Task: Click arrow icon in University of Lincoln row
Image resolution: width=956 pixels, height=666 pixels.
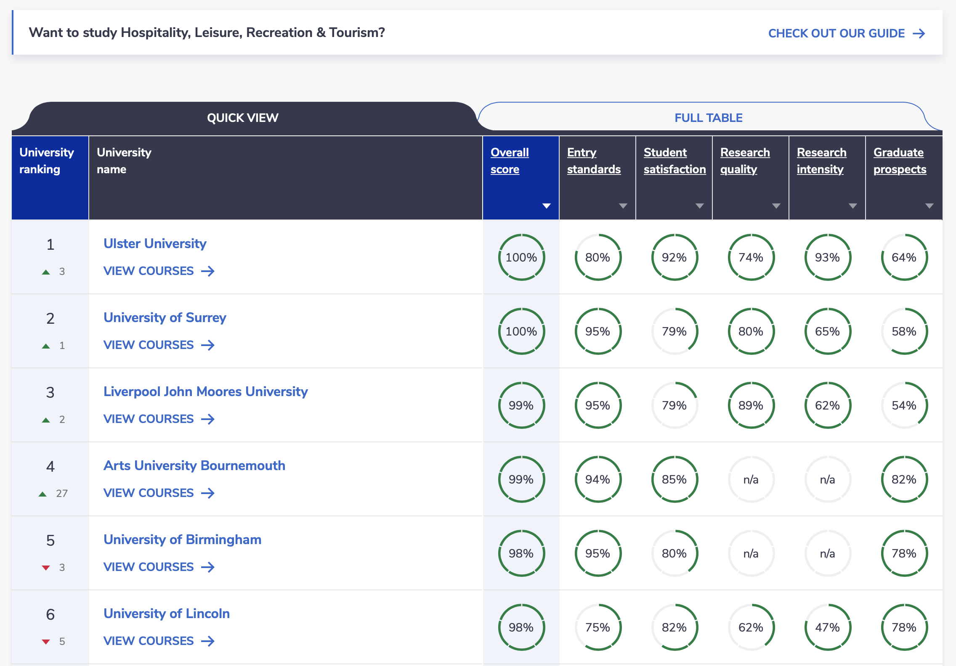Action: (208, 641)
